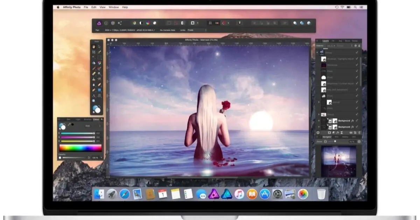This screenshot has width=420, height=220.
Task: Toggle the red Snapping magnet icon
Action: [x=223, y=23]
